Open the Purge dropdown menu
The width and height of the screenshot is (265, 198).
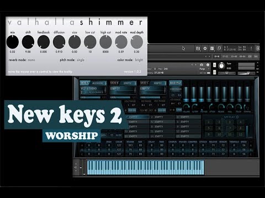point(204,69)
